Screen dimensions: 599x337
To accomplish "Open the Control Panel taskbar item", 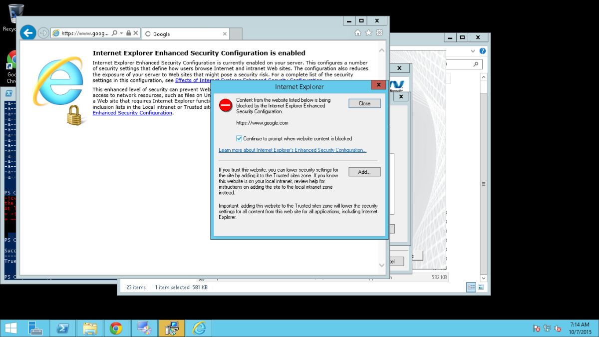I will tap(145, 328).
